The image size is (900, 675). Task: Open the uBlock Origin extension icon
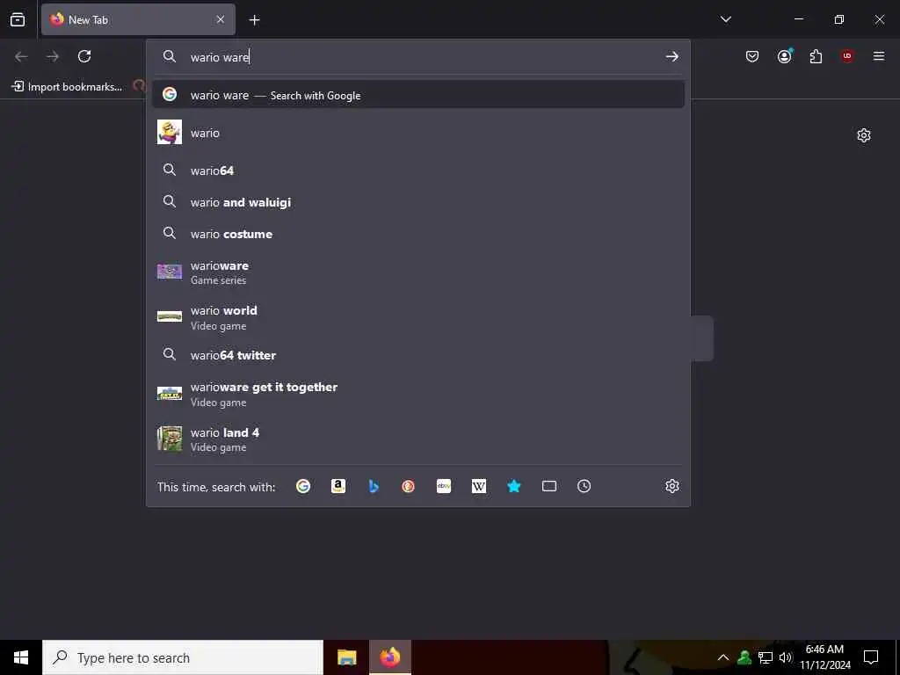pyautogui.click(x=847, y=56)
